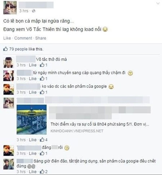Like the main post
162x175 pixels.
pos(7,38)
